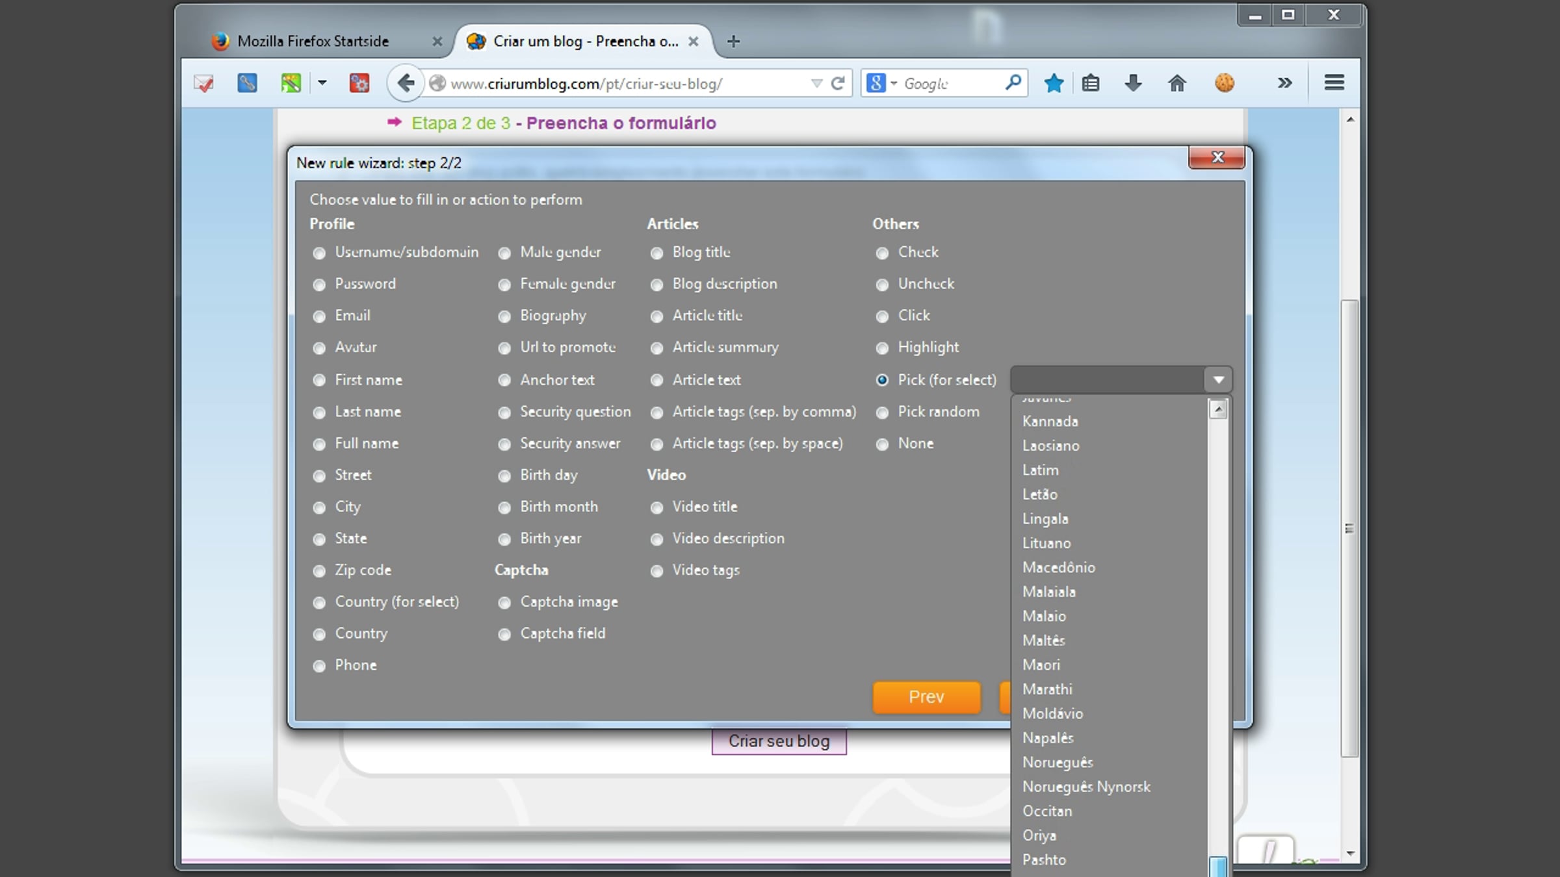Open the Firefox hamburger menu
Screen dimensions: 1560x877
click(x=1334, y=83)
